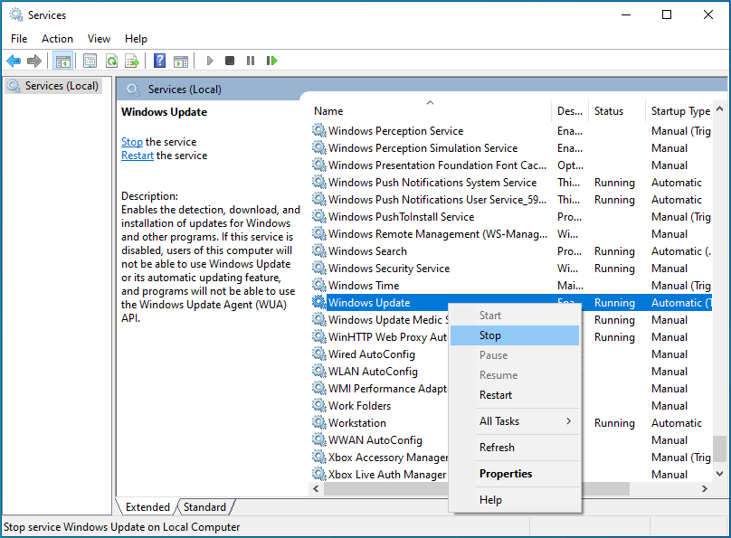Click the Export List toolbar icon

(132, 61)
